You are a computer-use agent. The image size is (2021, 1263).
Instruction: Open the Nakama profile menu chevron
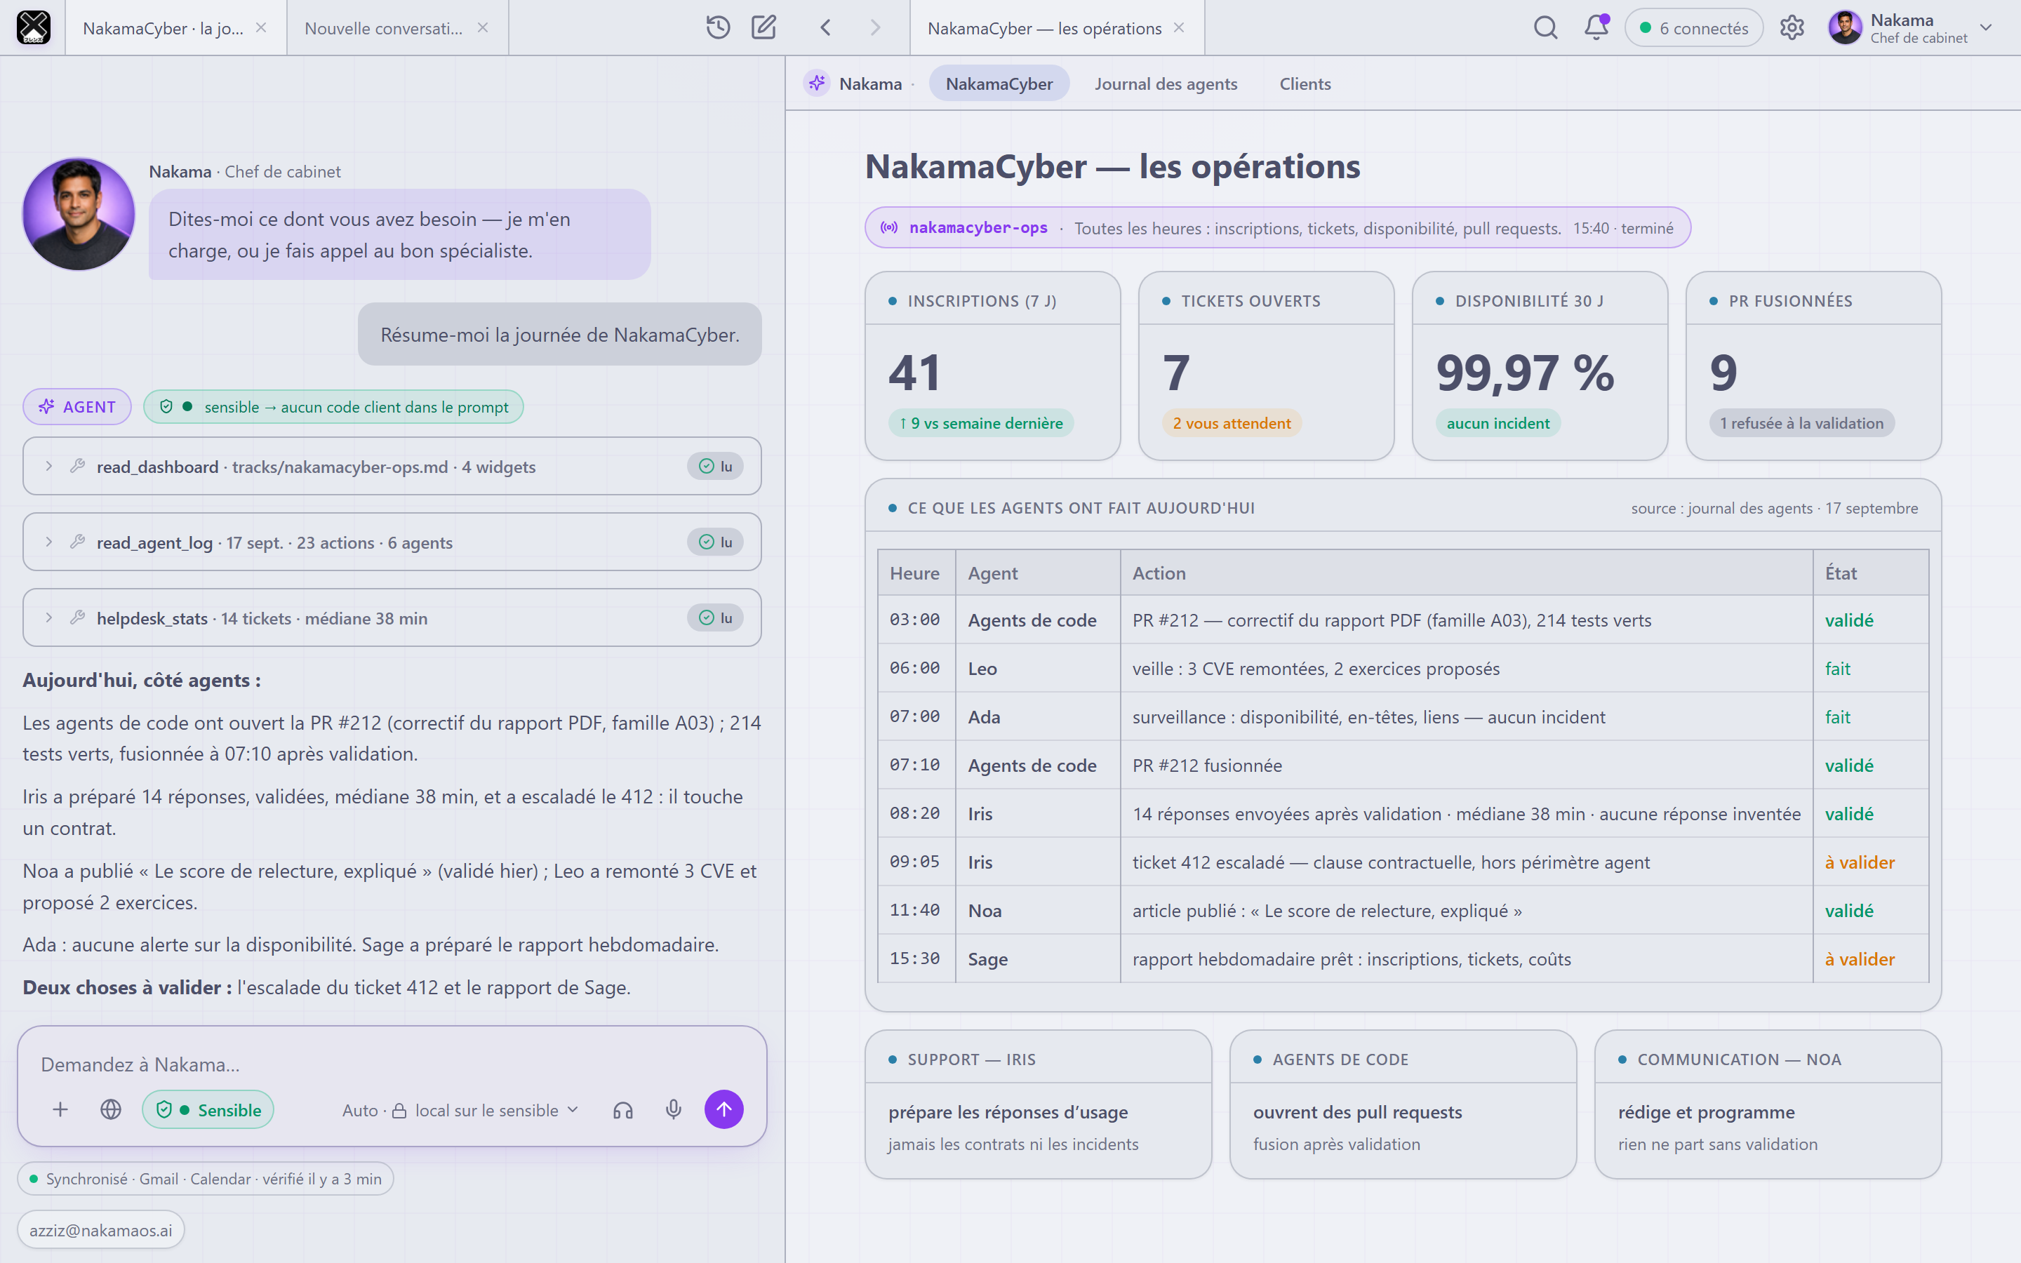tap(1986, 27)
